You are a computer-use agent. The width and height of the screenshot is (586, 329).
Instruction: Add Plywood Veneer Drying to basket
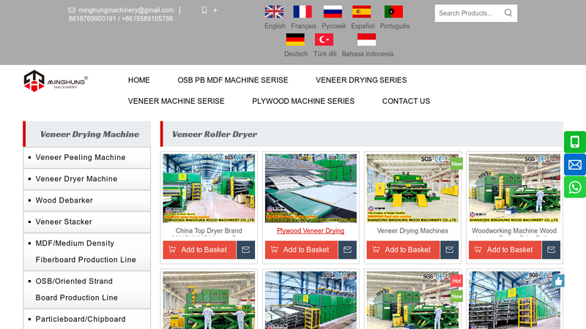click(302, 250)
